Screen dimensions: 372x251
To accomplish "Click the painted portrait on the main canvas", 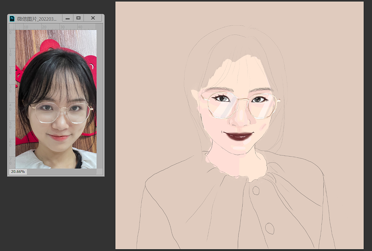I will click(x=239, y=125).
